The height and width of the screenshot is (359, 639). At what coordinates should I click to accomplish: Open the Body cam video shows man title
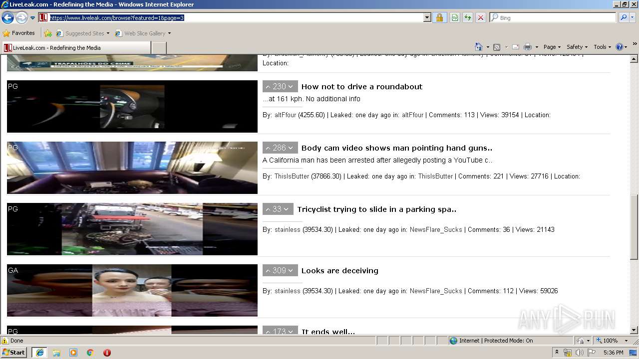coord(397,148)
